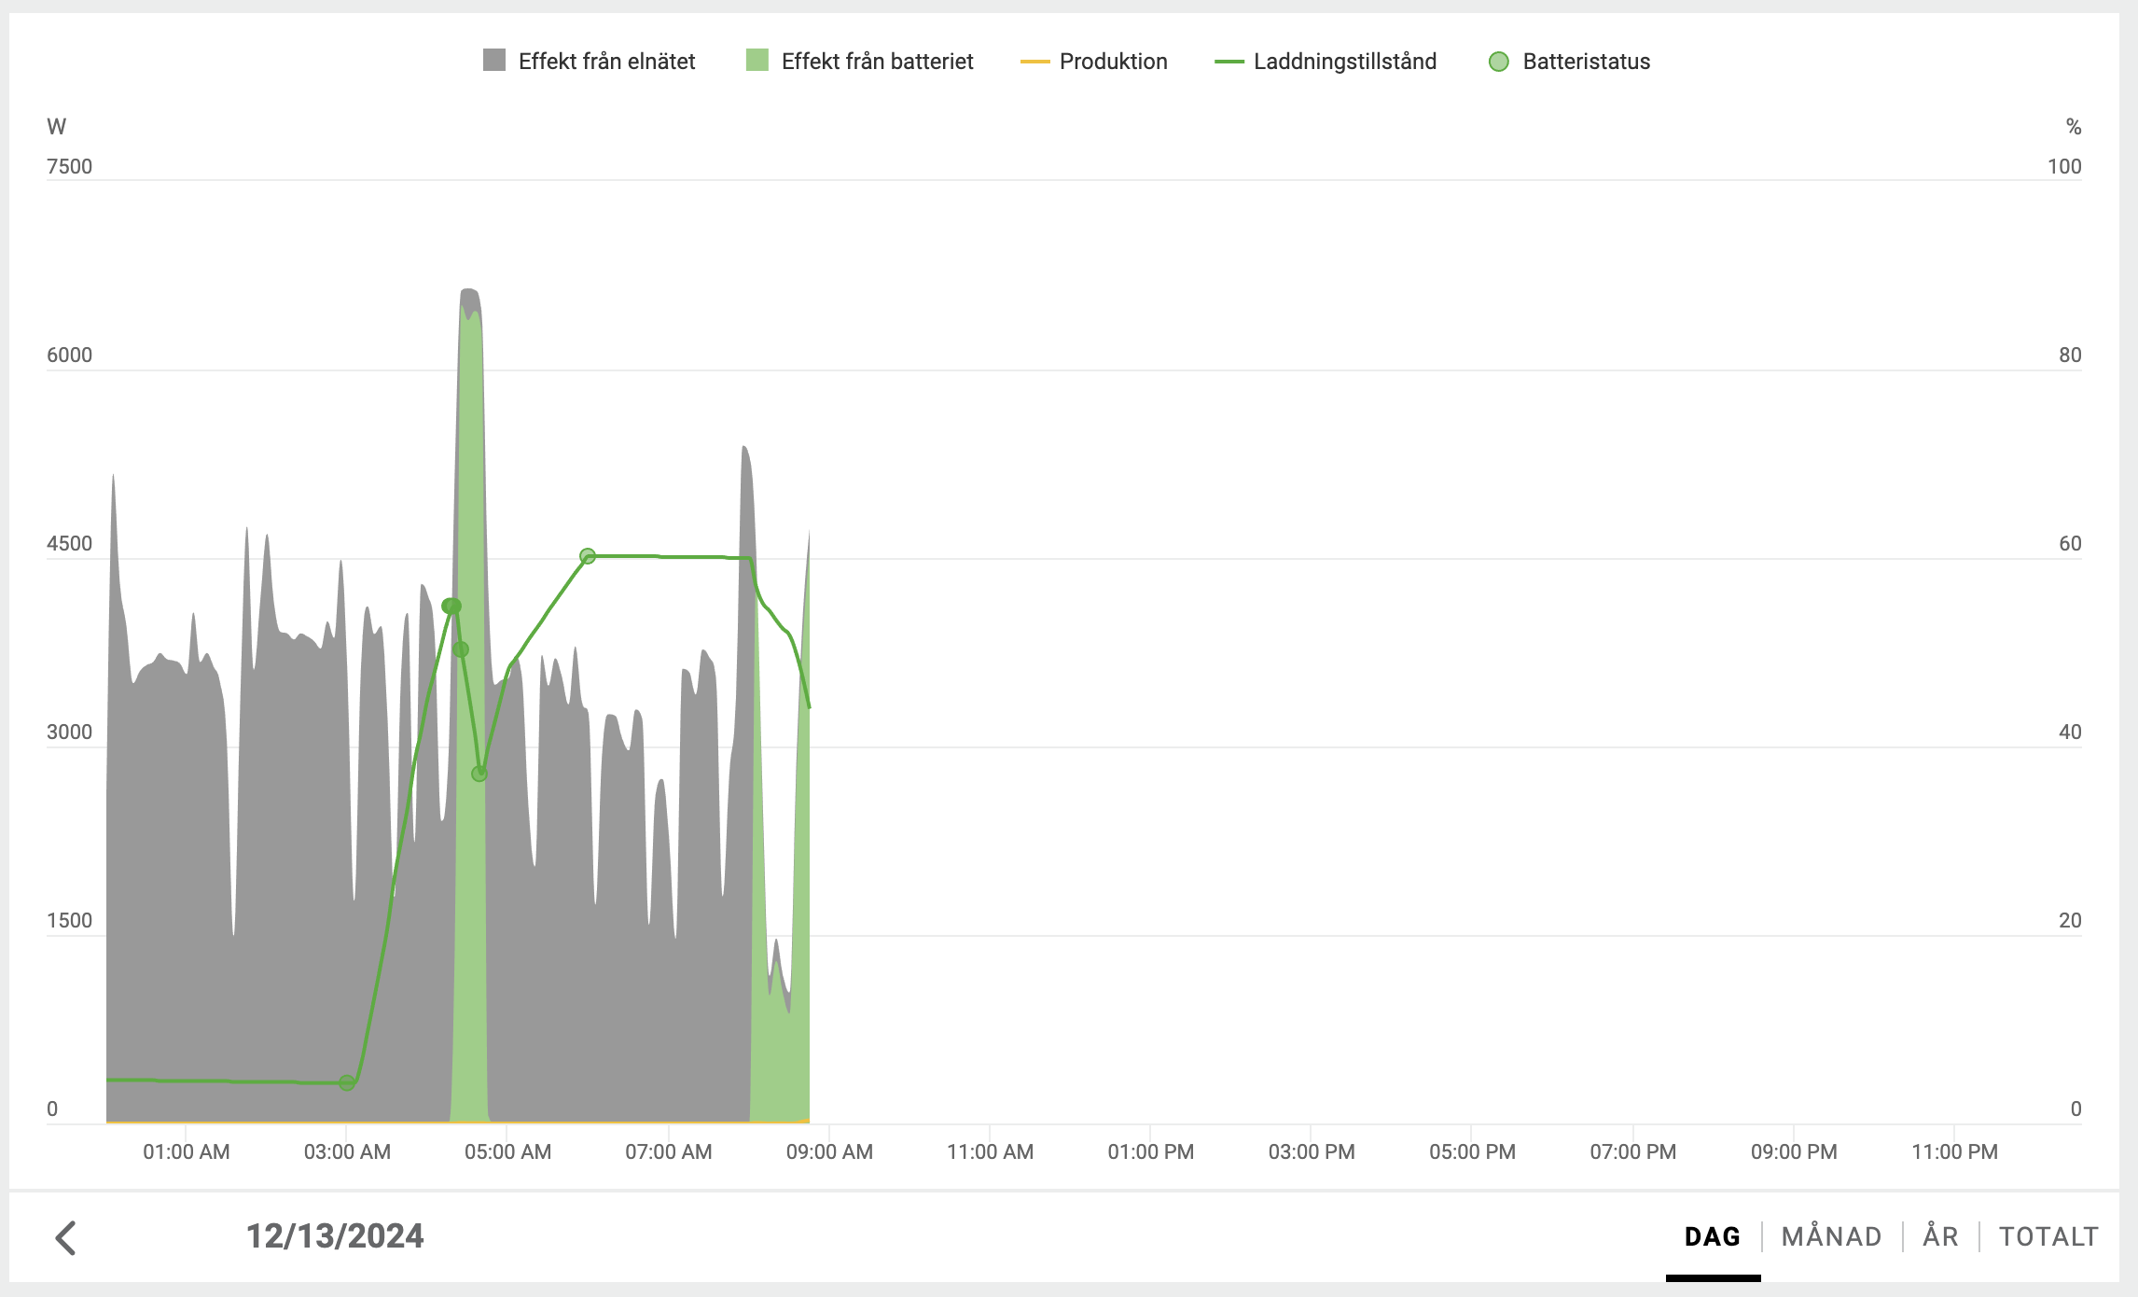Open the TOTALT view tab
This screenshot has height=1297, width=2138.
point(2048,1236)
